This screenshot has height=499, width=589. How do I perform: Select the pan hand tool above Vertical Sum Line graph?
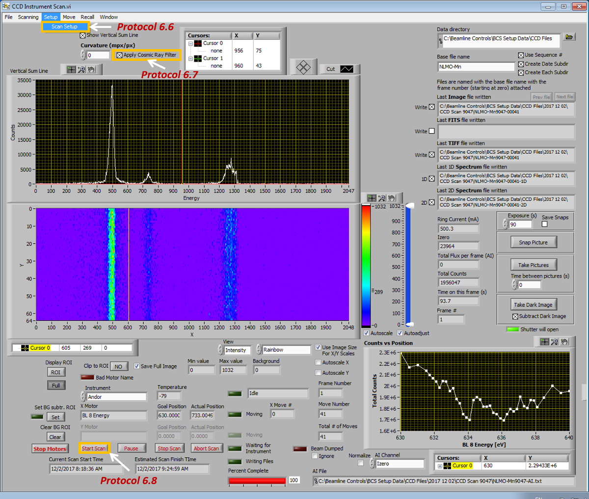tap(92, 70)
